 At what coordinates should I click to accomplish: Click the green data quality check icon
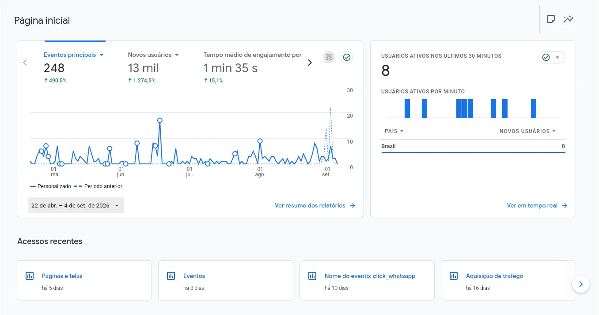347,57
